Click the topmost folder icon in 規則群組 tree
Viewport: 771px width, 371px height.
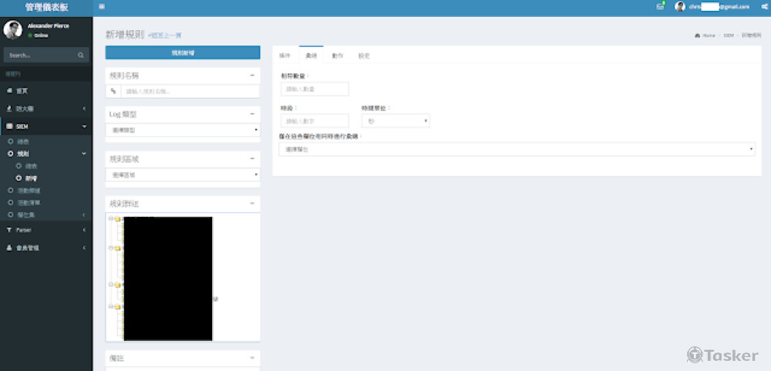click(x=117, y=219)
